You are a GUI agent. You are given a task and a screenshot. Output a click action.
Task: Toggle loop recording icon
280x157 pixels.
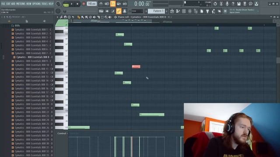coord(125,3)
